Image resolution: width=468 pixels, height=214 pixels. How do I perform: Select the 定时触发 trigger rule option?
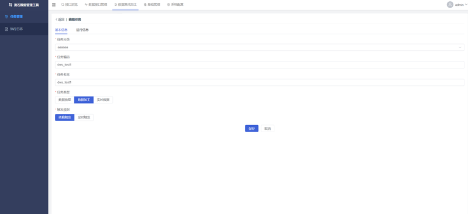84,118
